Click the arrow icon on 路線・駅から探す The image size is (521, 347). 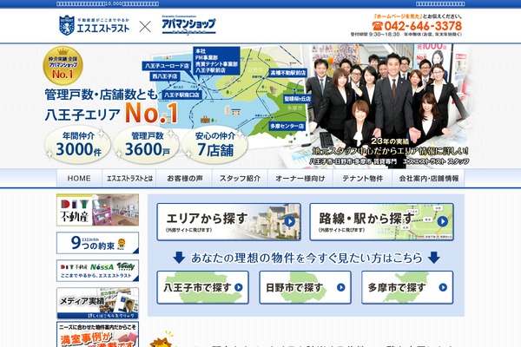click(x=443, y=221)
